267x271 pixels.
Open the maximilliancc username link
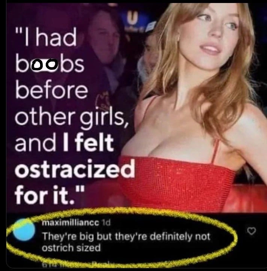(70, 223)
